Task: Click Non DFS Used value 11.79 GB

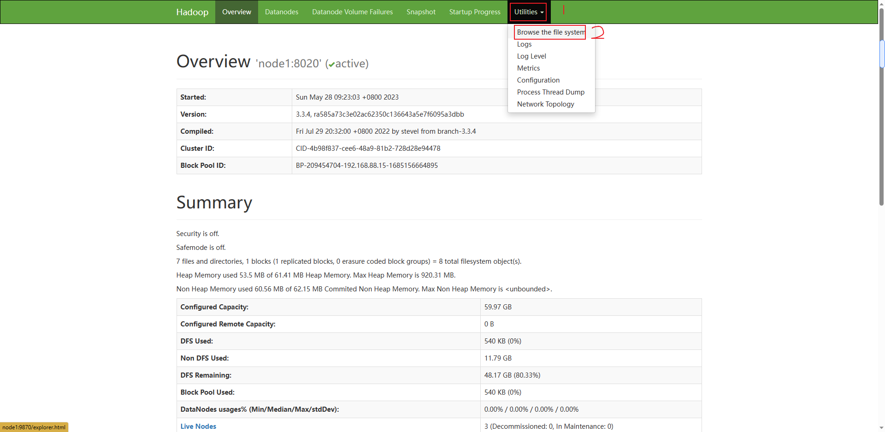Action: click(498, 358)
